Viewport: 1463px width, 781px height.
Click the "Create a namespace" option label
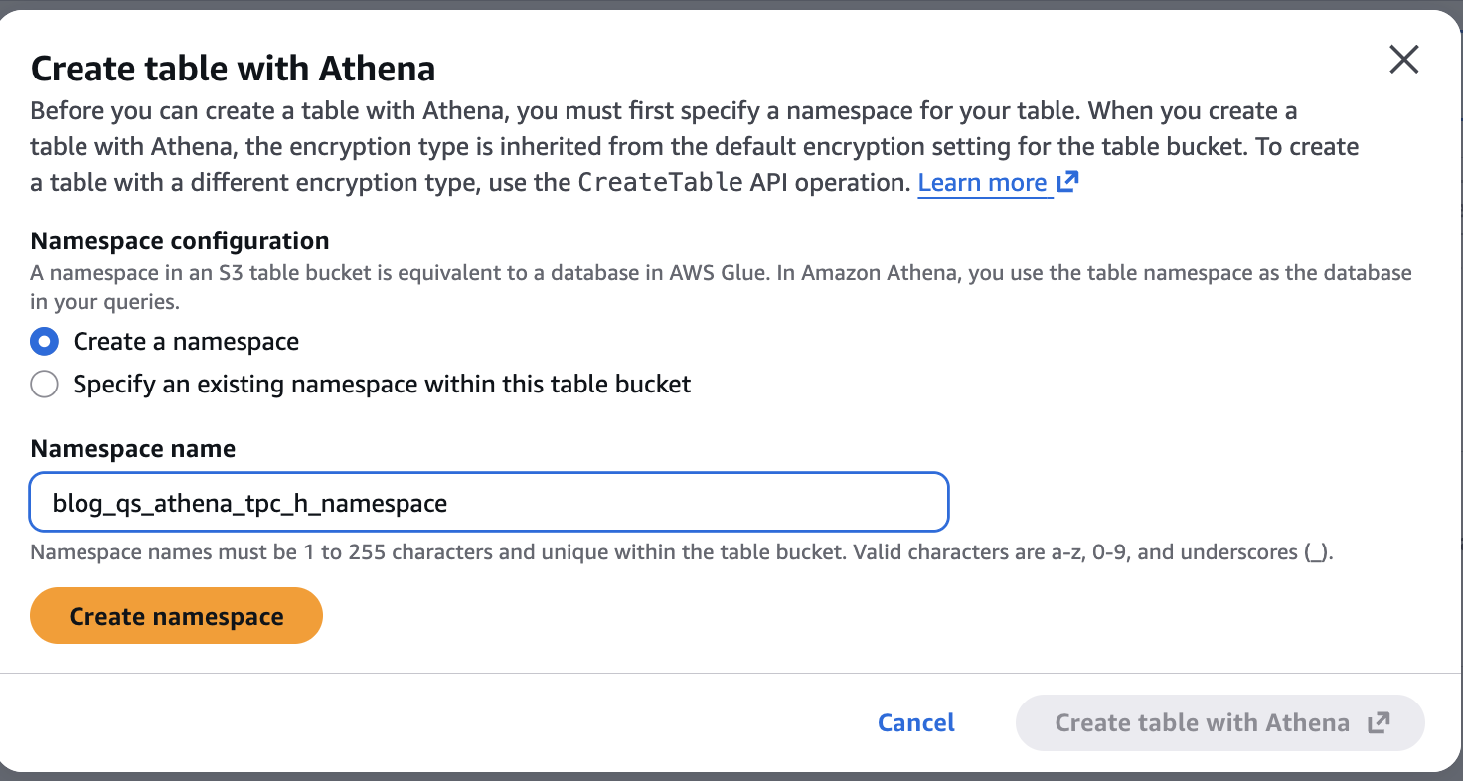(186, 342)
